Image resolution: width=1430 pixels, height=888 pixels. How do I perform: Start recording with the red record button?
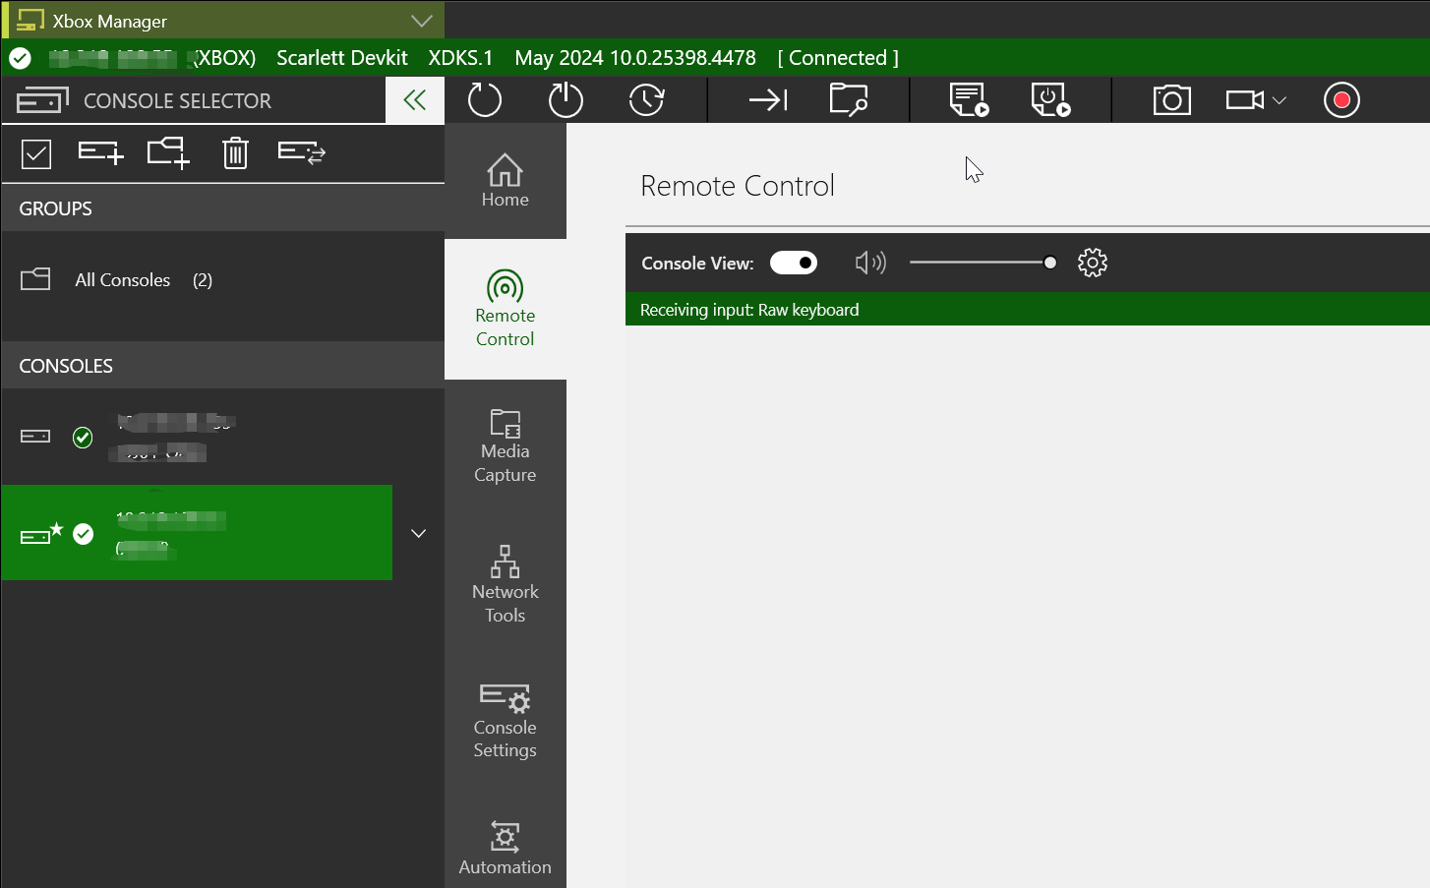(x=1341, y=99)
